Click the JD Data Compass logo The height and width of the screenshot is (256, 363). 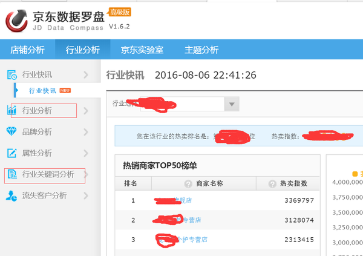click(16, 21)
